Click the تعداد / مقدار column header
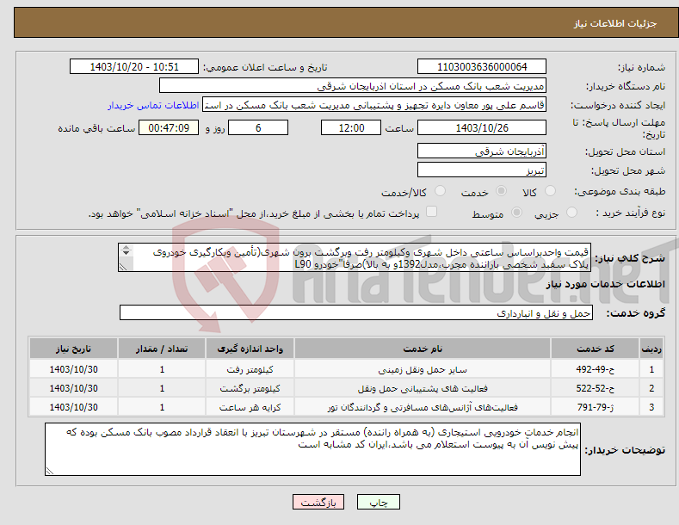The width and height of the screenshot is (679, 525). pyautogui.click(x=162, y=349)
